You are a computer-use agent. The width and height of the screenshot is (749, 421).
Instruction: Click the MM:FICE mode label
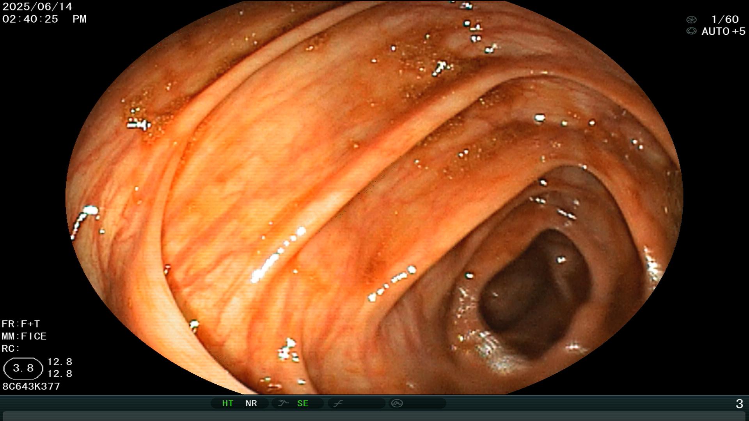click(x=24, y=336)
